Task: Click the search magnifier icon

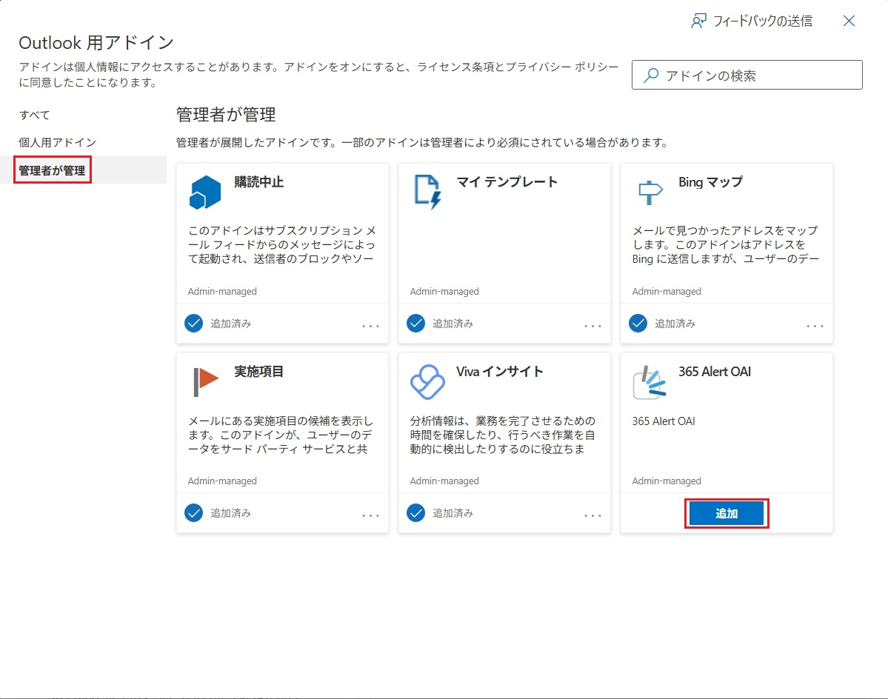Action: (x=651, y=76)
